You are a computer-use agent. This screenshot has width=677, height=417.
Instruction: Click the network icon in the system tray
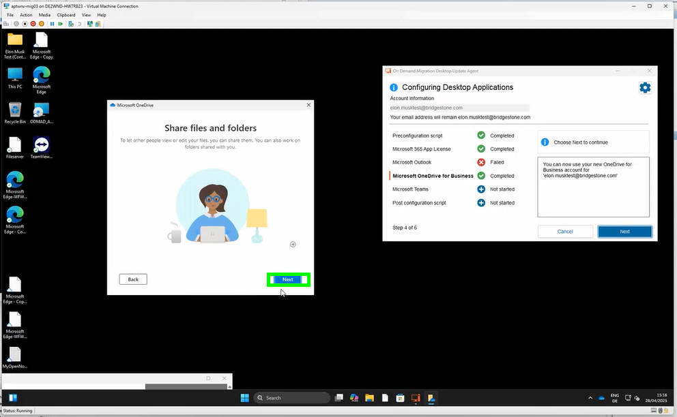coord(629,398)
